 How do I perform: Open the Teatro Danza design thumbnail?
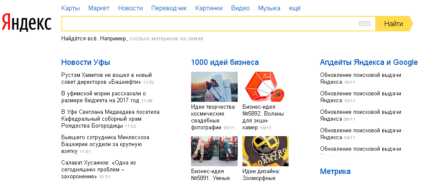tap(266, 151)
